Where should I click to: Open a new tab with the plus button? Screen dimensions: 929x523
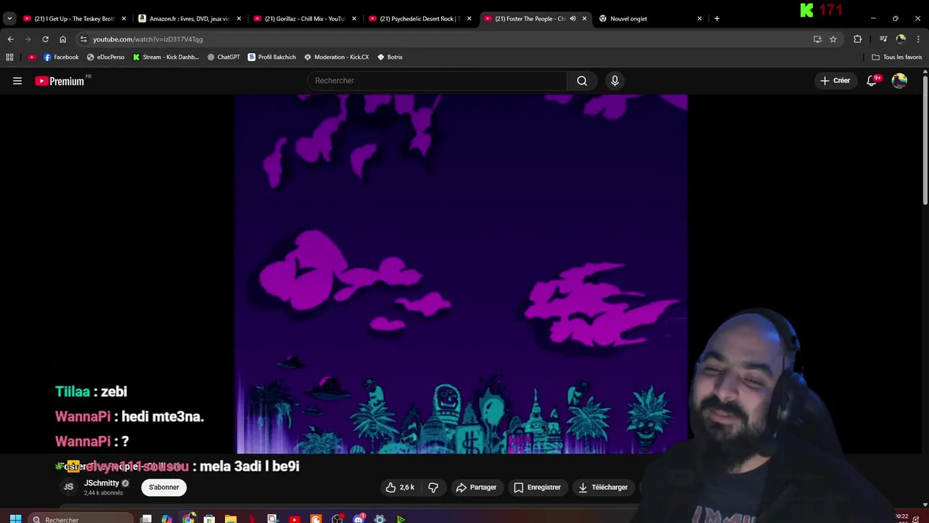(717, 18)
